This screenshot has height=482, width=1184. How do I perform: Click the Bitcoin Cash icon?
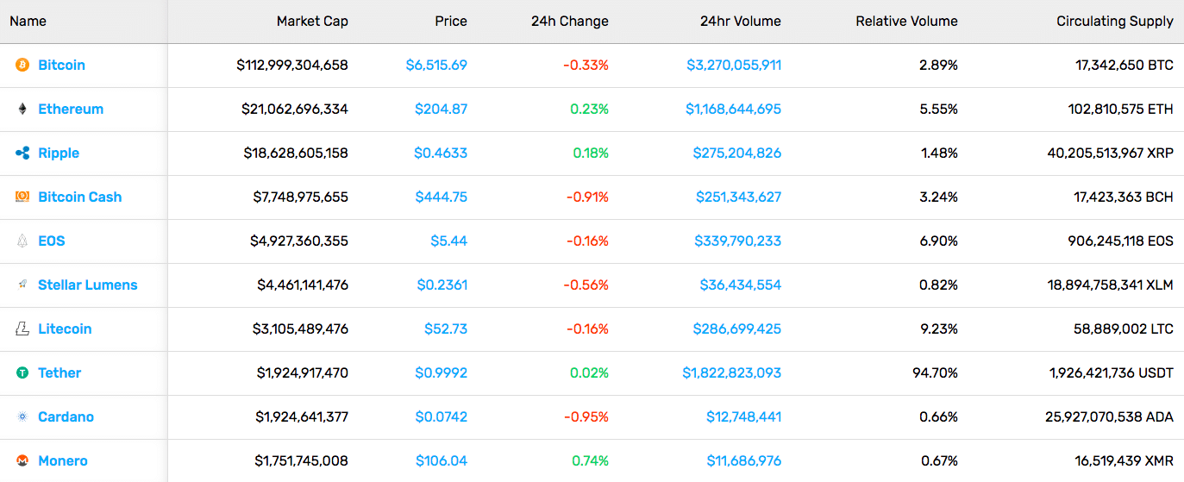[x=22, y=197]
